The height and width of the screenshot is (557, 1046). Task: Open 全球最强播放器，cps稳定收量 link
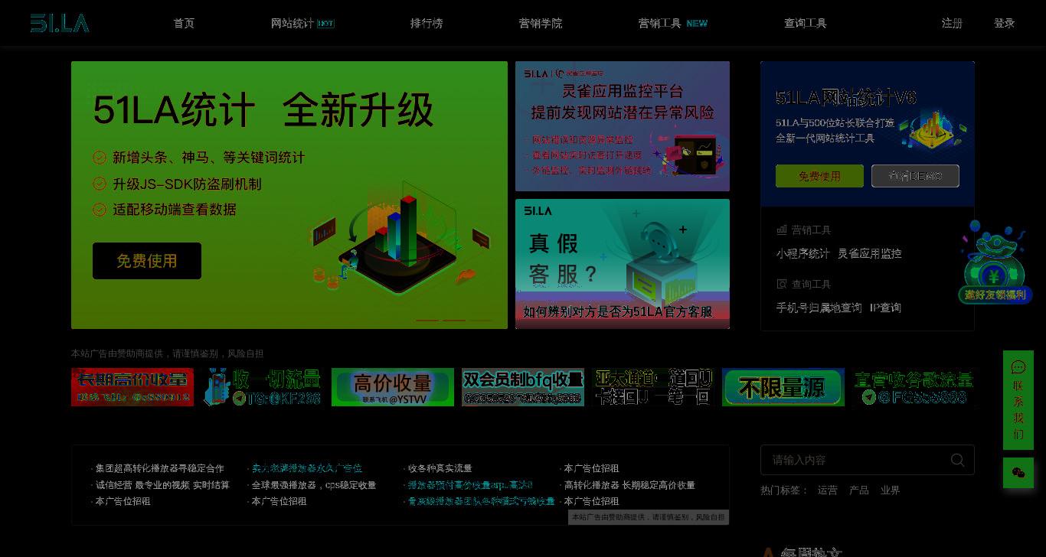[x=314, y=485]
